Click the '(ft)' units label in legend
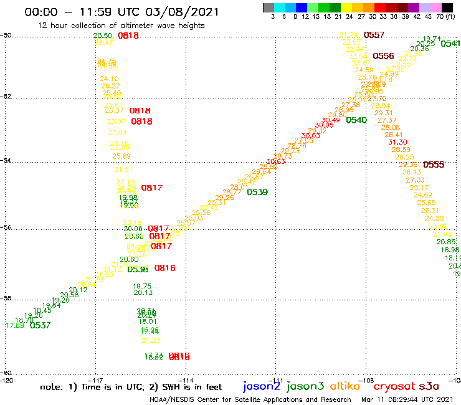This screenshot has width=461, height=405. [450, 17]
